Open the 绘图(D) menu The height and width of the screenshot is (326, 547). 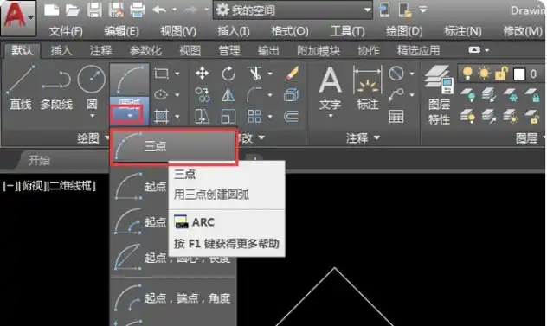(404, 32)
